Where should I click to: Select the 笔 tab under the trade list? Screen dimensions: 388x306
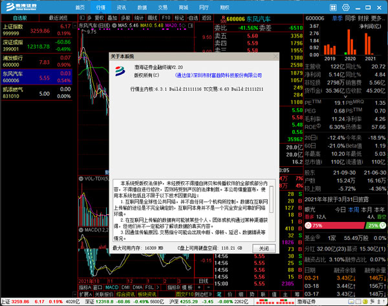[x=219, y=294]
